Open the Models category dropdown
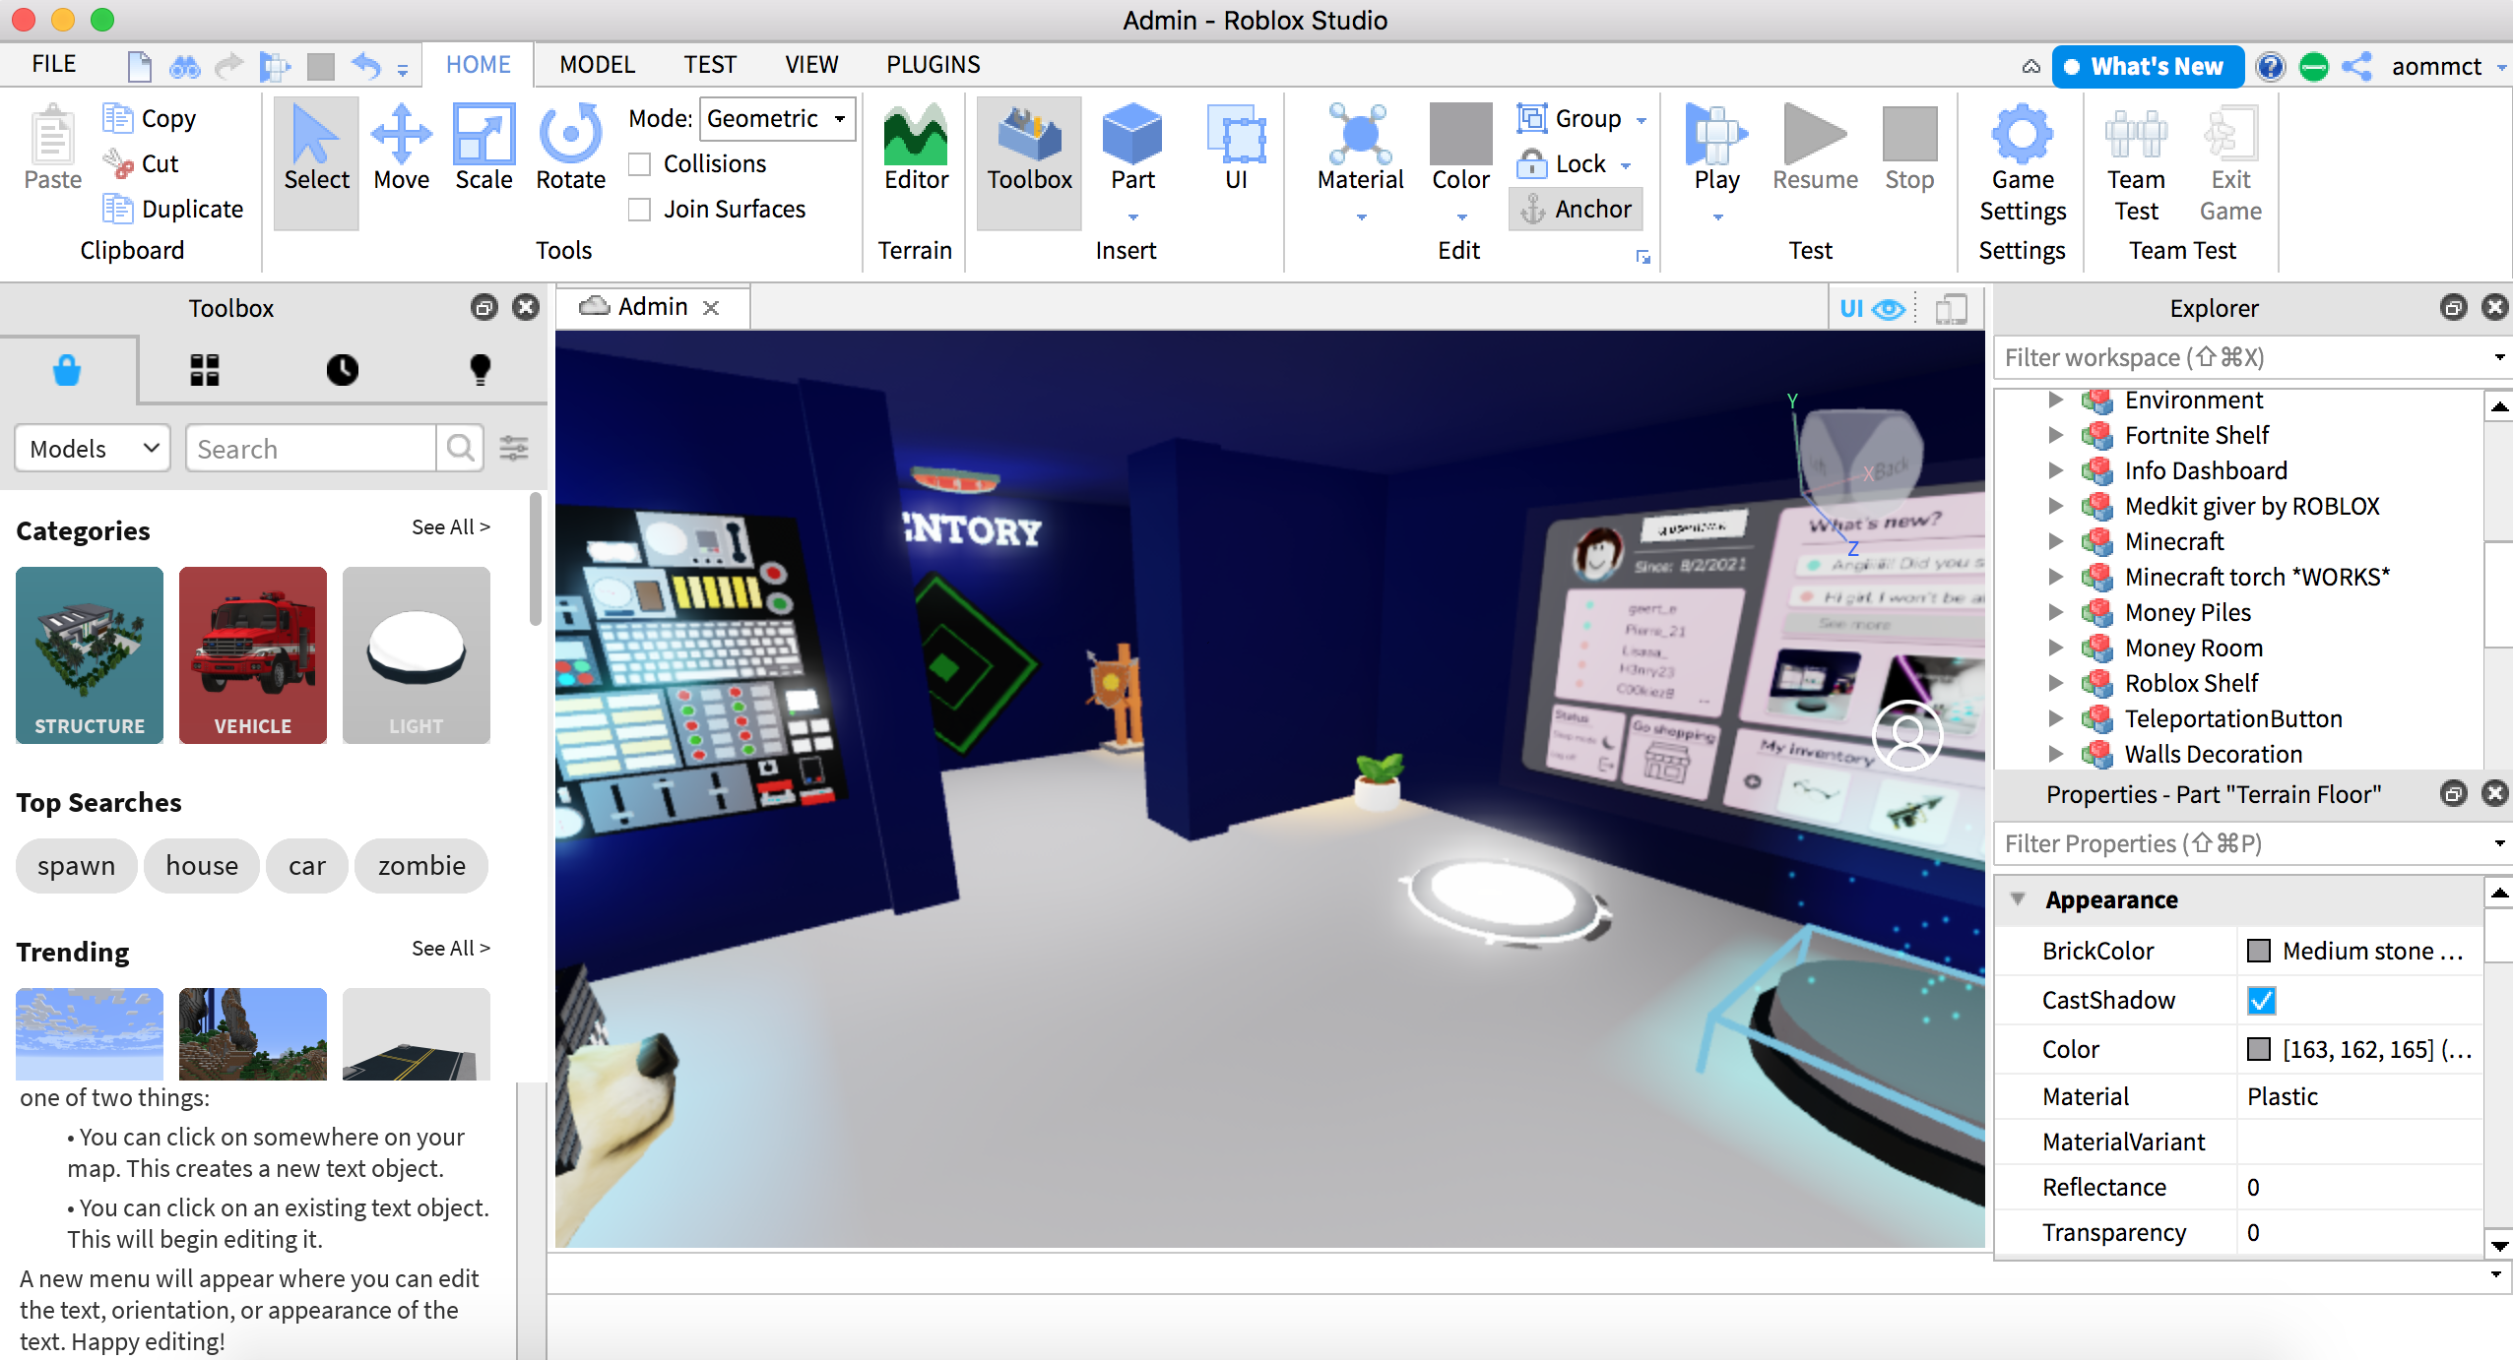The width and height of the screenshot is (2513, 1360). tap(93, 449)
